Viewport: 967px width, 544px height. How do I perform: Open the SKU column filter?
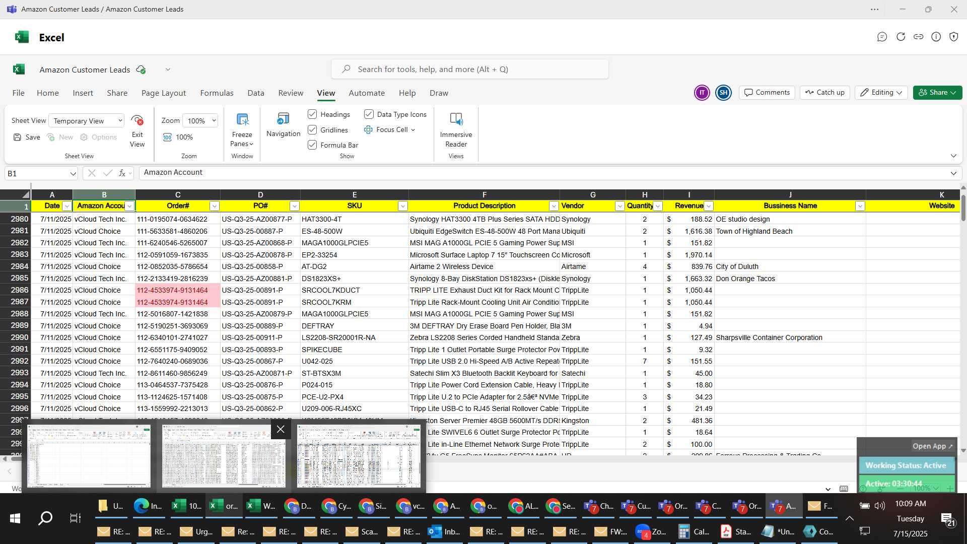(x=402, y=206)
